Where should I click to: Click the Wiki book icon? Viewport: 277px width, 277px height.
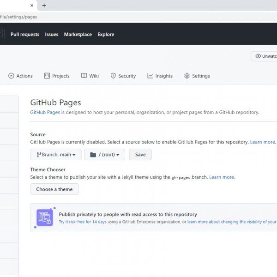click(84, 76)
